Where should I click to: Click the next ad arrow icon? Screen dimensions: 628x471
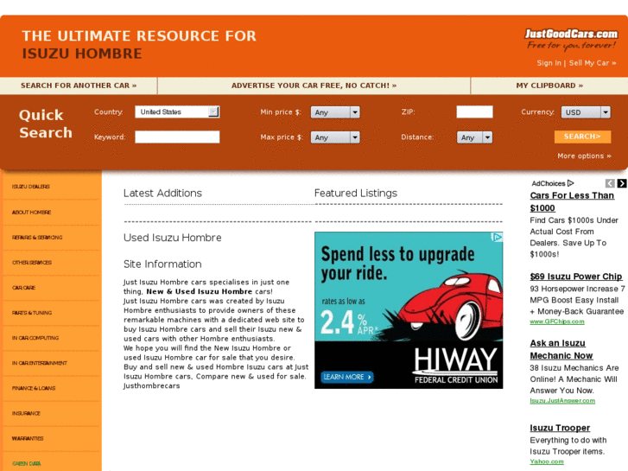pos(622,183)
